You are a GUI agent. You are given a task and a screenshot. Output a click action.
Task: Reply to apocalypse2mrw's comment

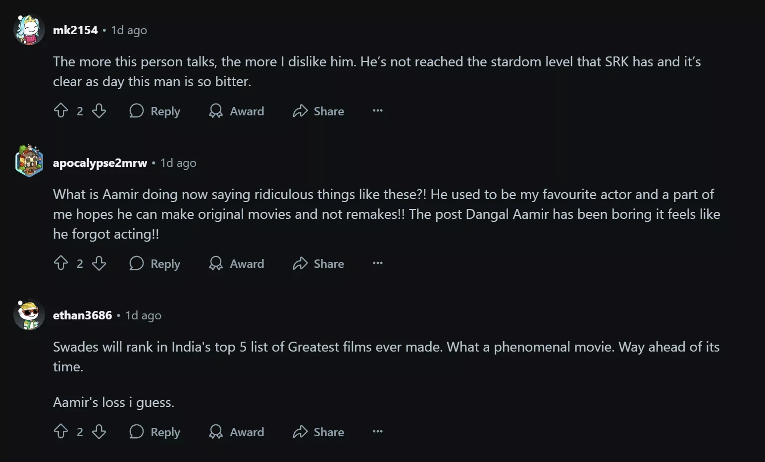[154, 263]
